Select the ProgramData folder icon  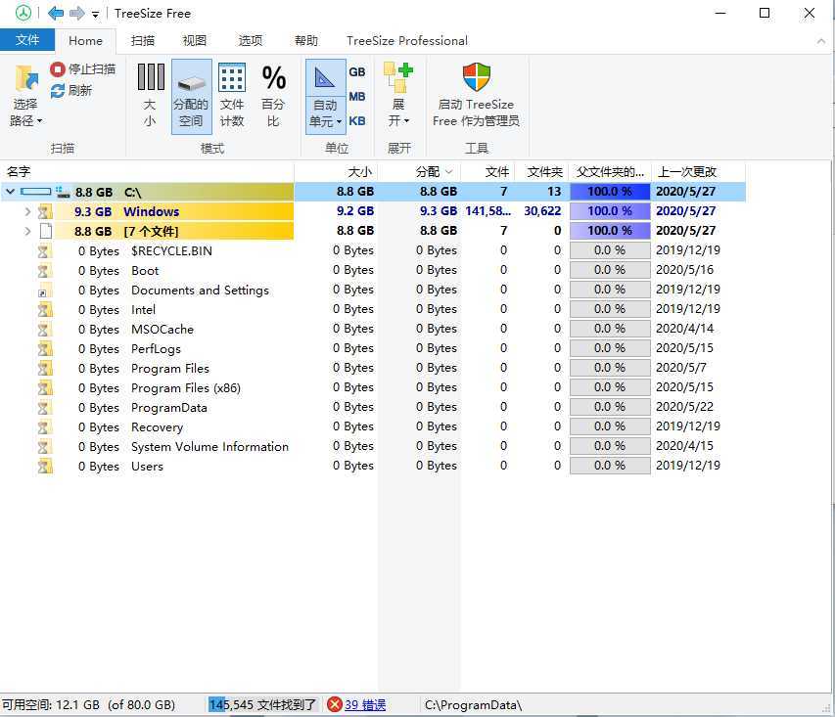pyautogui.click(x=44, y=408)
